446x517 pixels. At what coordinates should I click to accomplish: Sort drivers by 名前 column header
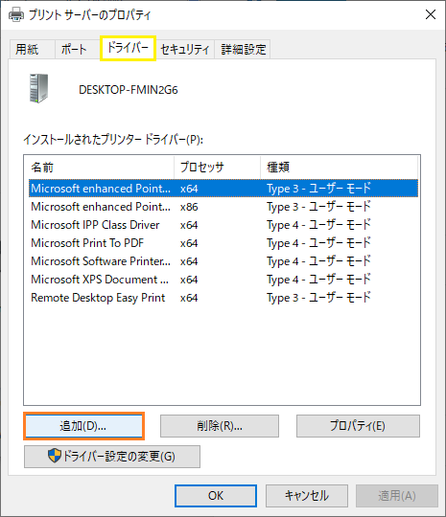(x=99, y=168)
